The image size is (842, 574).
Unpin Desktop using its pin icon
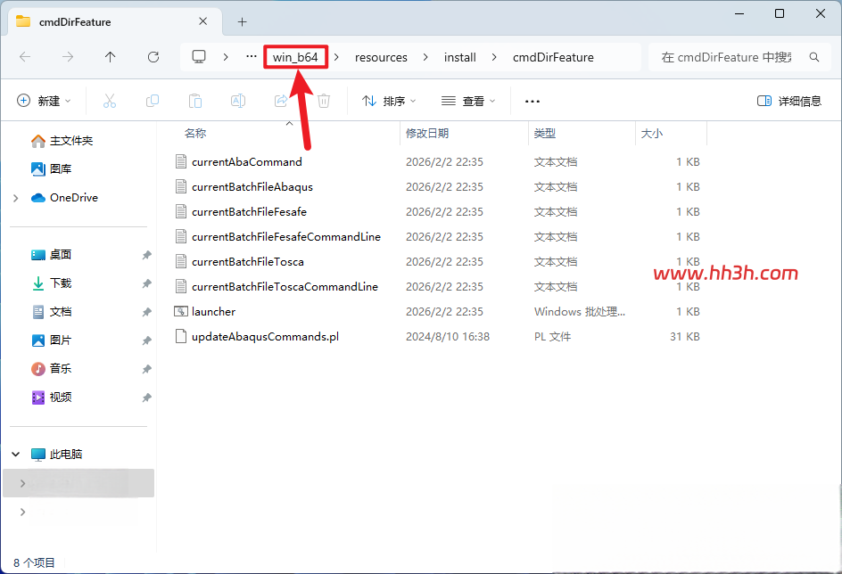point(146,255)
